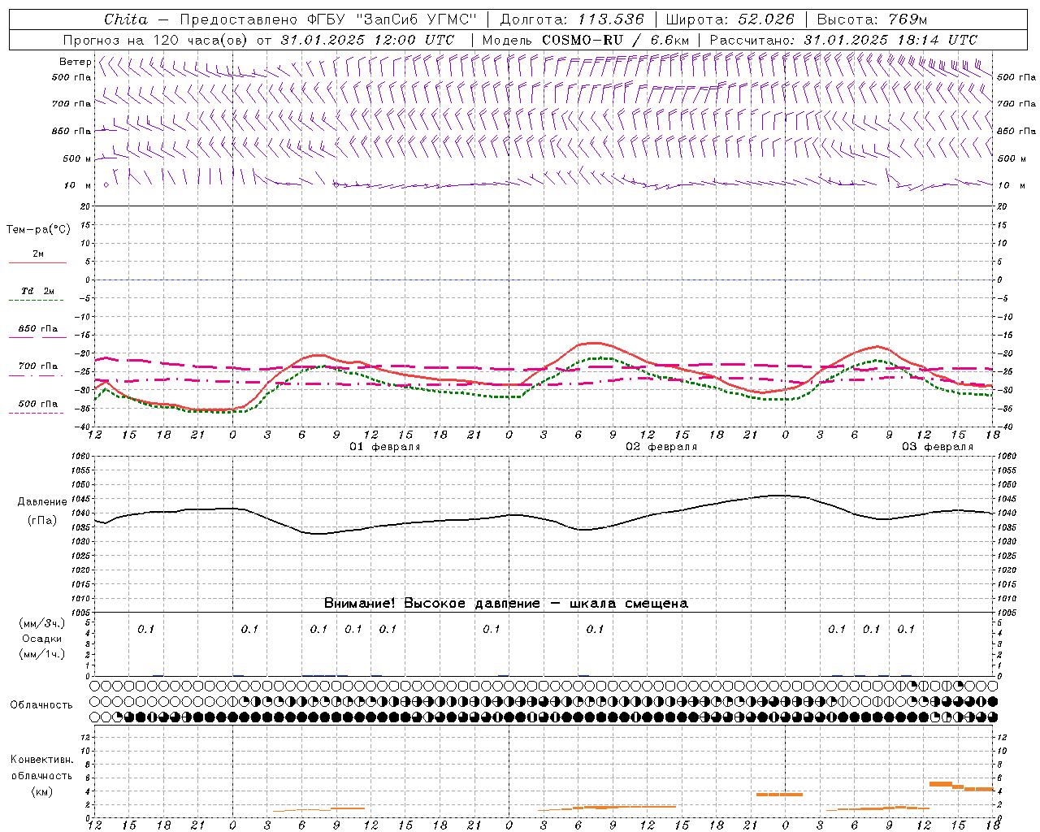The width and height of the screenshot is (1040, 832).
Task: Select the provider text "ЗапСиб УГМС"
Action: click(415, 19)
